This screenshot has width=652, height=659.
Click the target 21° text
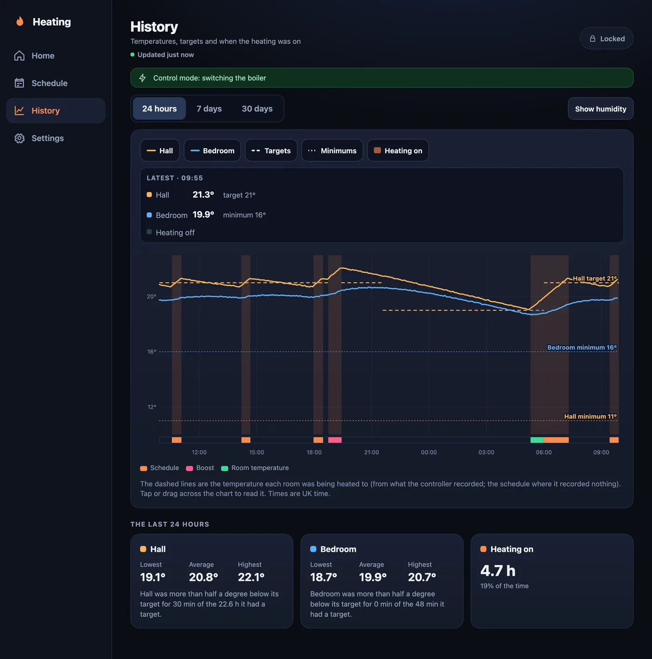coord(239,195)
